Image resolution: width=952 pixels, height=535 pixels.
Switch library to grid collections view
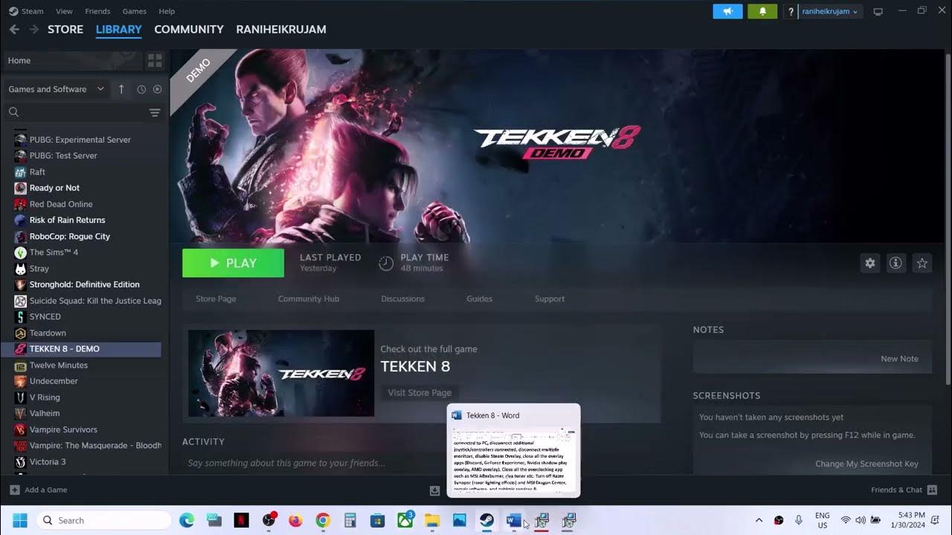point(155,60)
